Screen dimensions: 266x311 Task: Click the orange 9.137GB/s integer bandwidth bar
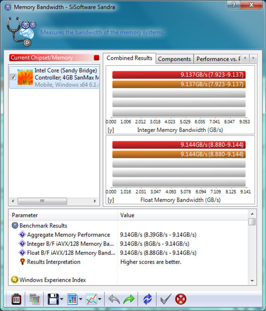click(x=179, y=84)
